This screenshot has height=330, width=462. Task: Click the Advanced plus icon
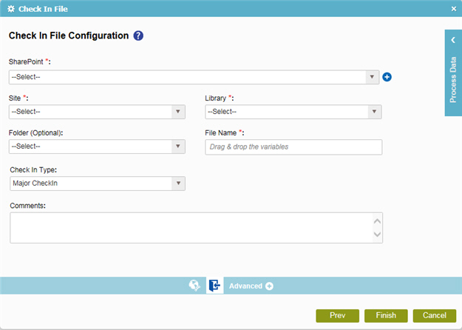pos(269,286)
